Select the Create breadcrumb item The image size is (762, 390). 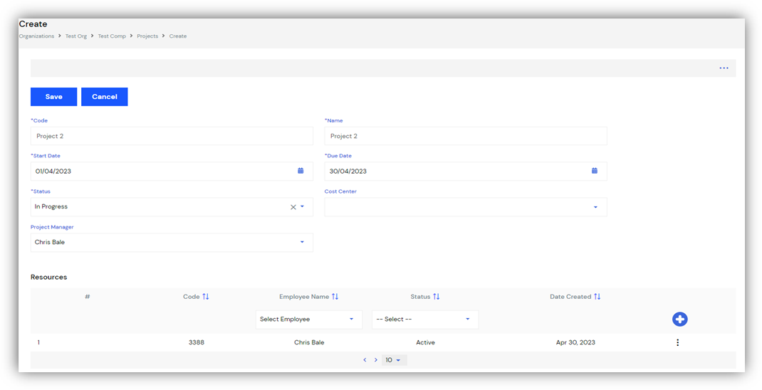tap(178, 36)
